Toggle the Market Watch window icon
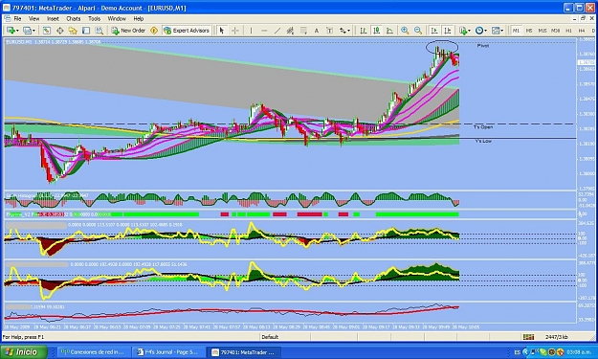Image resolution: width=598 pixels, height=359 pixels. pos(47,31)
